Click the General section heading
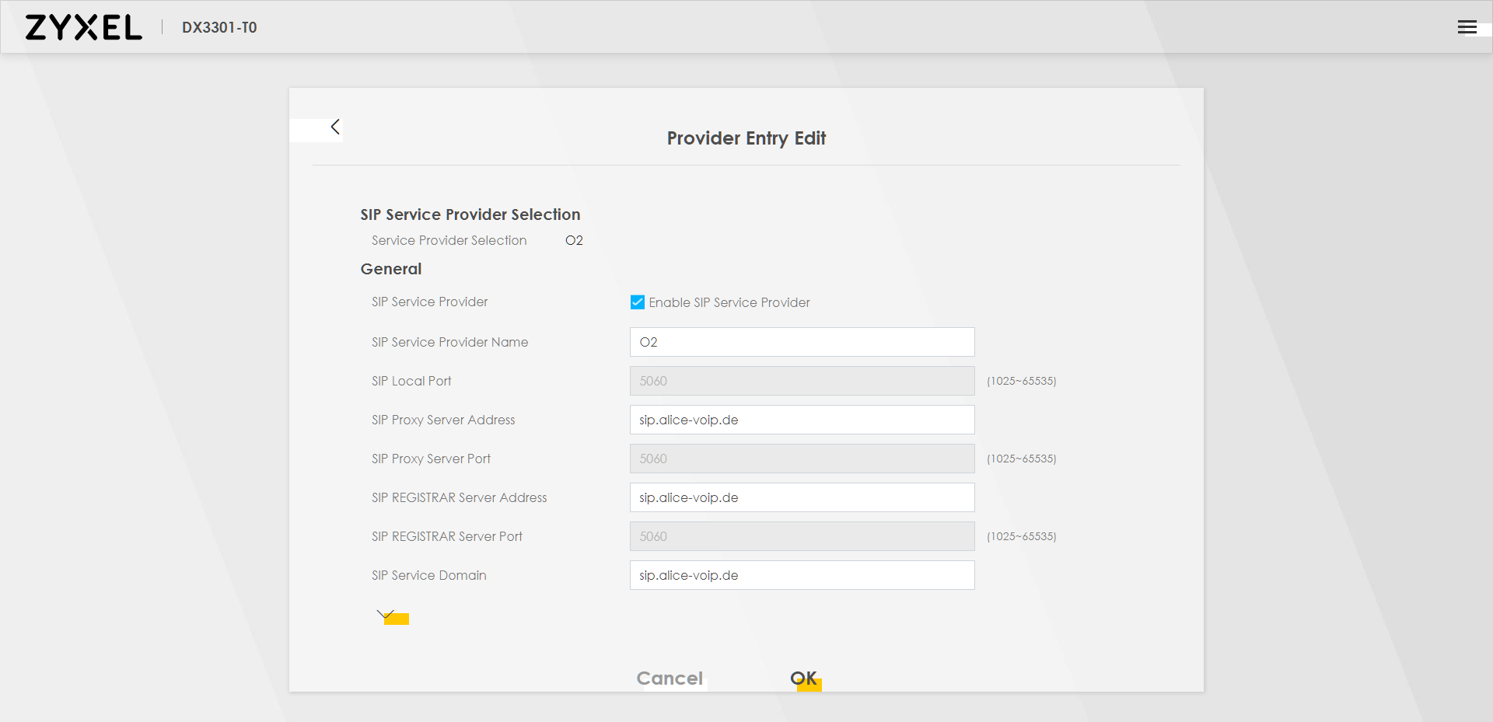The image size is (1493, 722). coord(391,269)
